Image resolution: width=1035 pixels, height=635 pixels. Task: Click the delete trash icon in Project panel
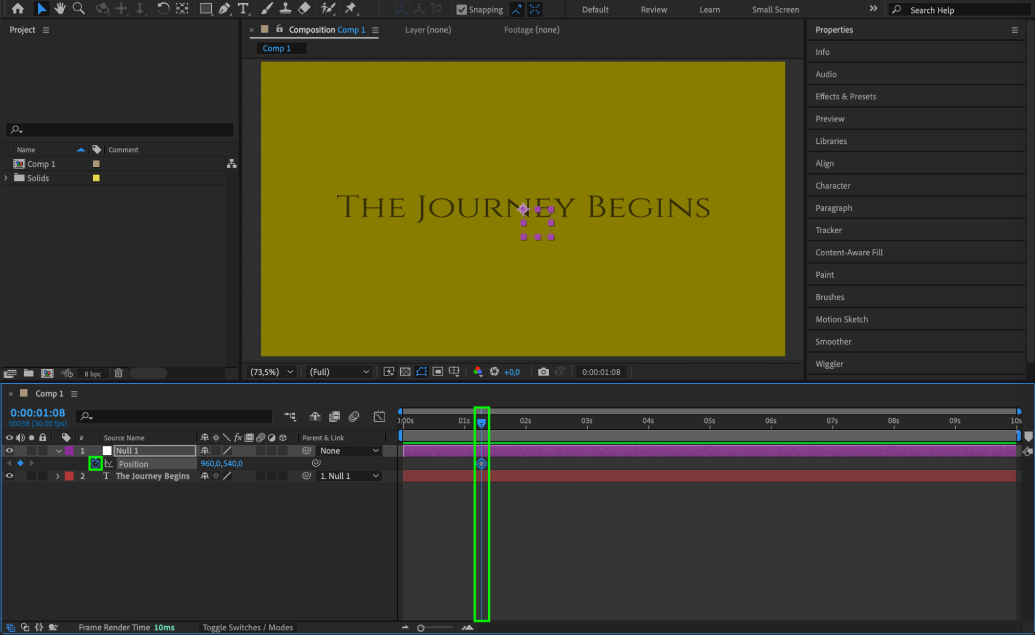click(x=119, y=373)
